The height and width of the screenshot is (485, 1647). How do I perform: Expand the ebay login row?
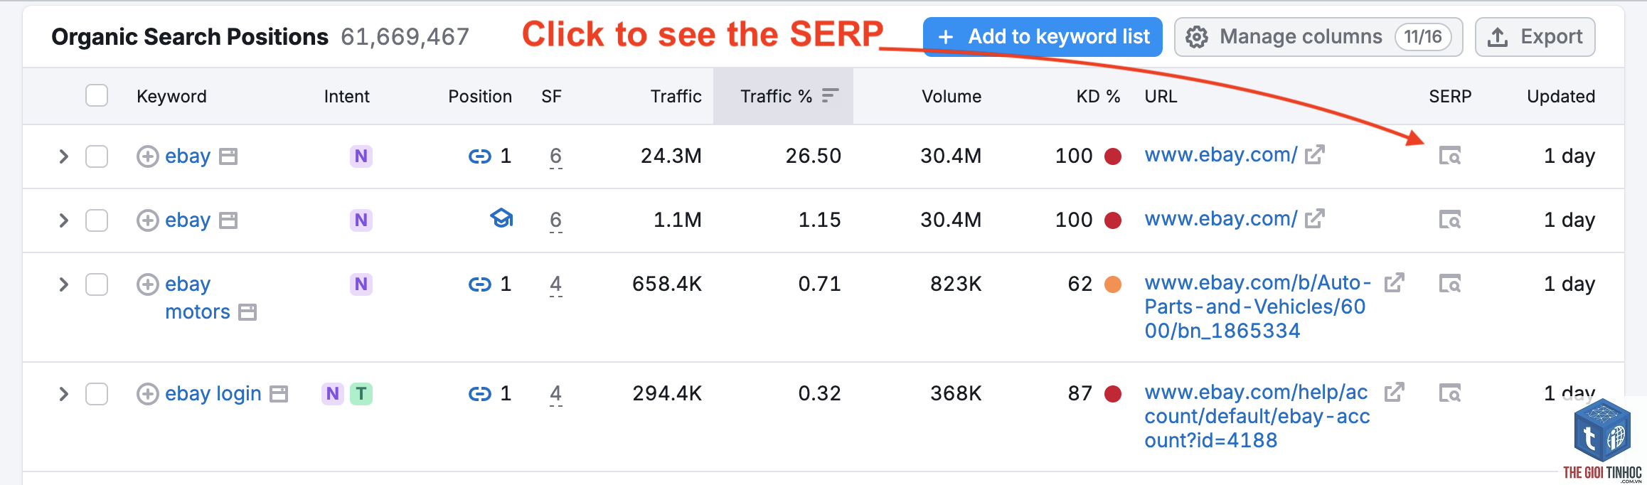click(63, 394)
